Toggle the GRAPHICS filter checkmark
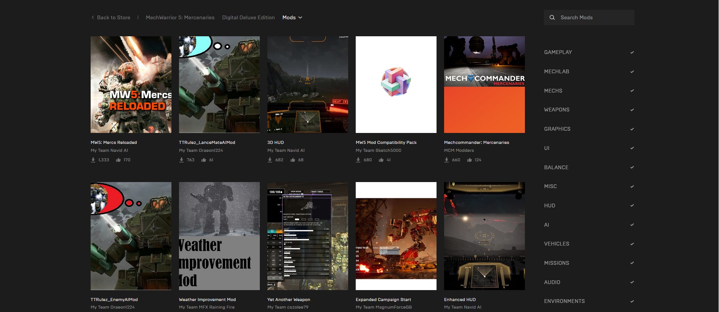This screenshot has width=719, height=312. [632, 129]
